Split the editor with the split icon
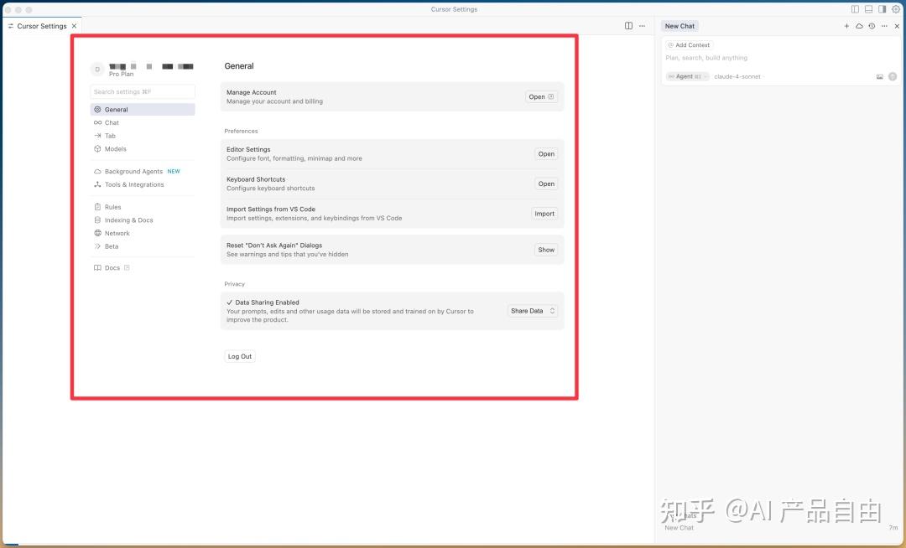This screenshot has height=548, width=906. 628,26
